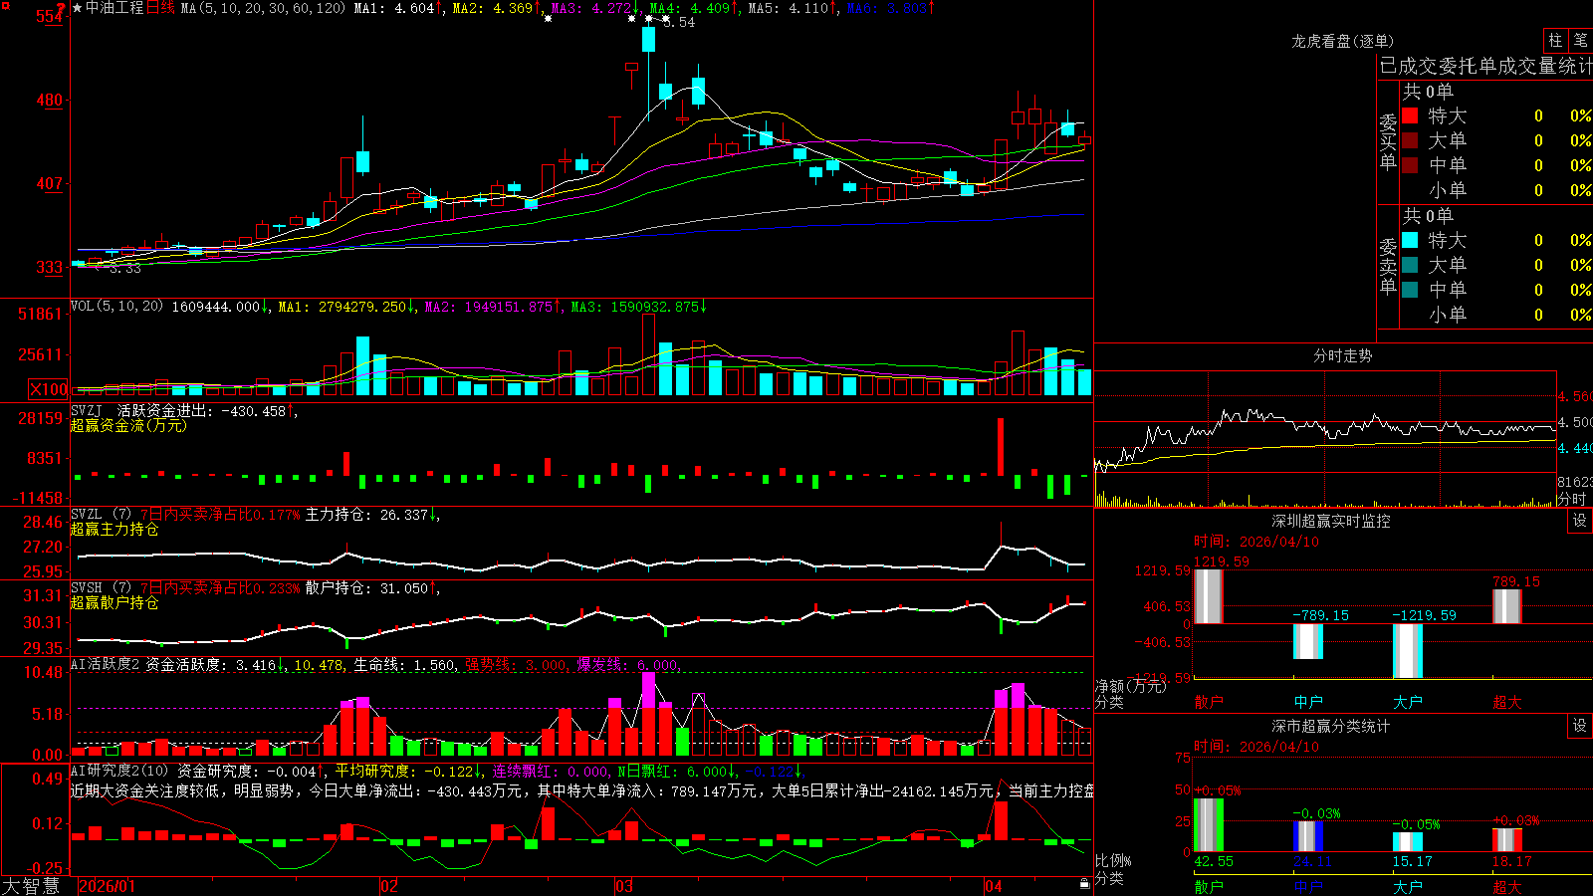Switch the 龙虎看盘 view to 柱 mode
1593x896 pixels.
[x=1555, y=40]
